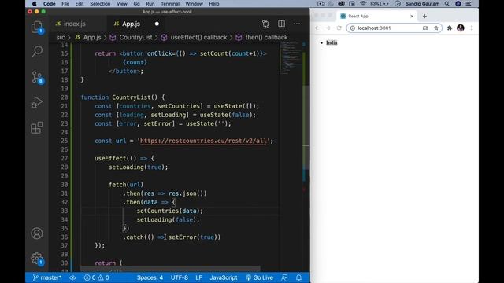The width and height of the screenshot is (504, 283).
Task: Click line number 27 in gutter
Action: click(65, 158)
